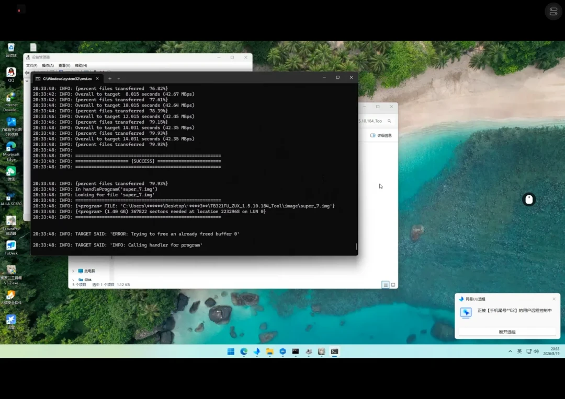Open the 查看(V) menu in Device Manager
The height and width of the screenshot is (399, 565).
[64, 65]
